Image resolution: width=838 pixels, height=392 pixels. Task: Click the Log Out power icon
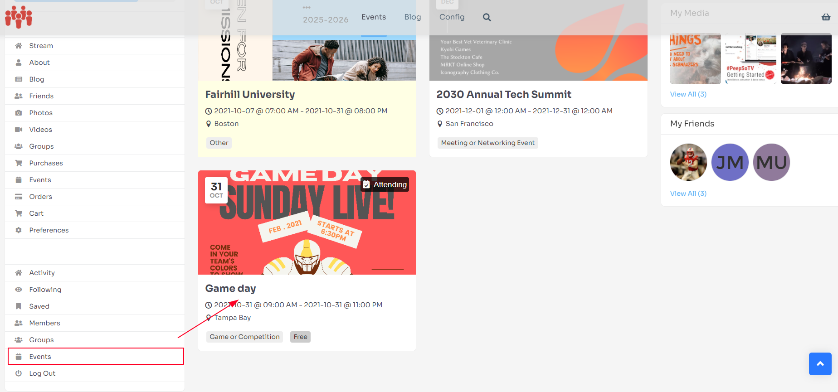pyautogui.click(x=19, y=373)
